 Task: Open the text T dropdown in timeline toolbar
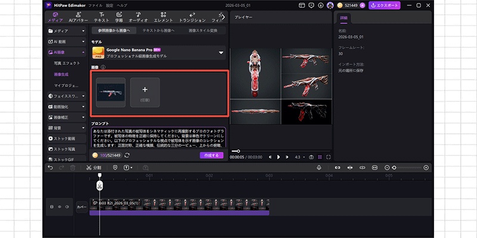[x=128, y=168]
